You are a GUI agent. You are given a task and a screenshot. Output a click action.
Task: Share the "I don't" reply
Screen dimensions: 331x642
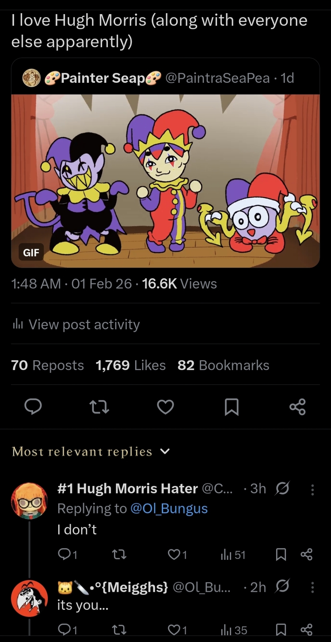306,554
